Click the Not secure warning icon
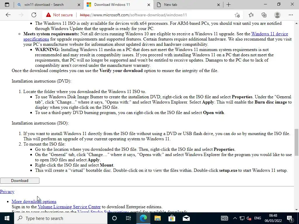 [48, 15]
